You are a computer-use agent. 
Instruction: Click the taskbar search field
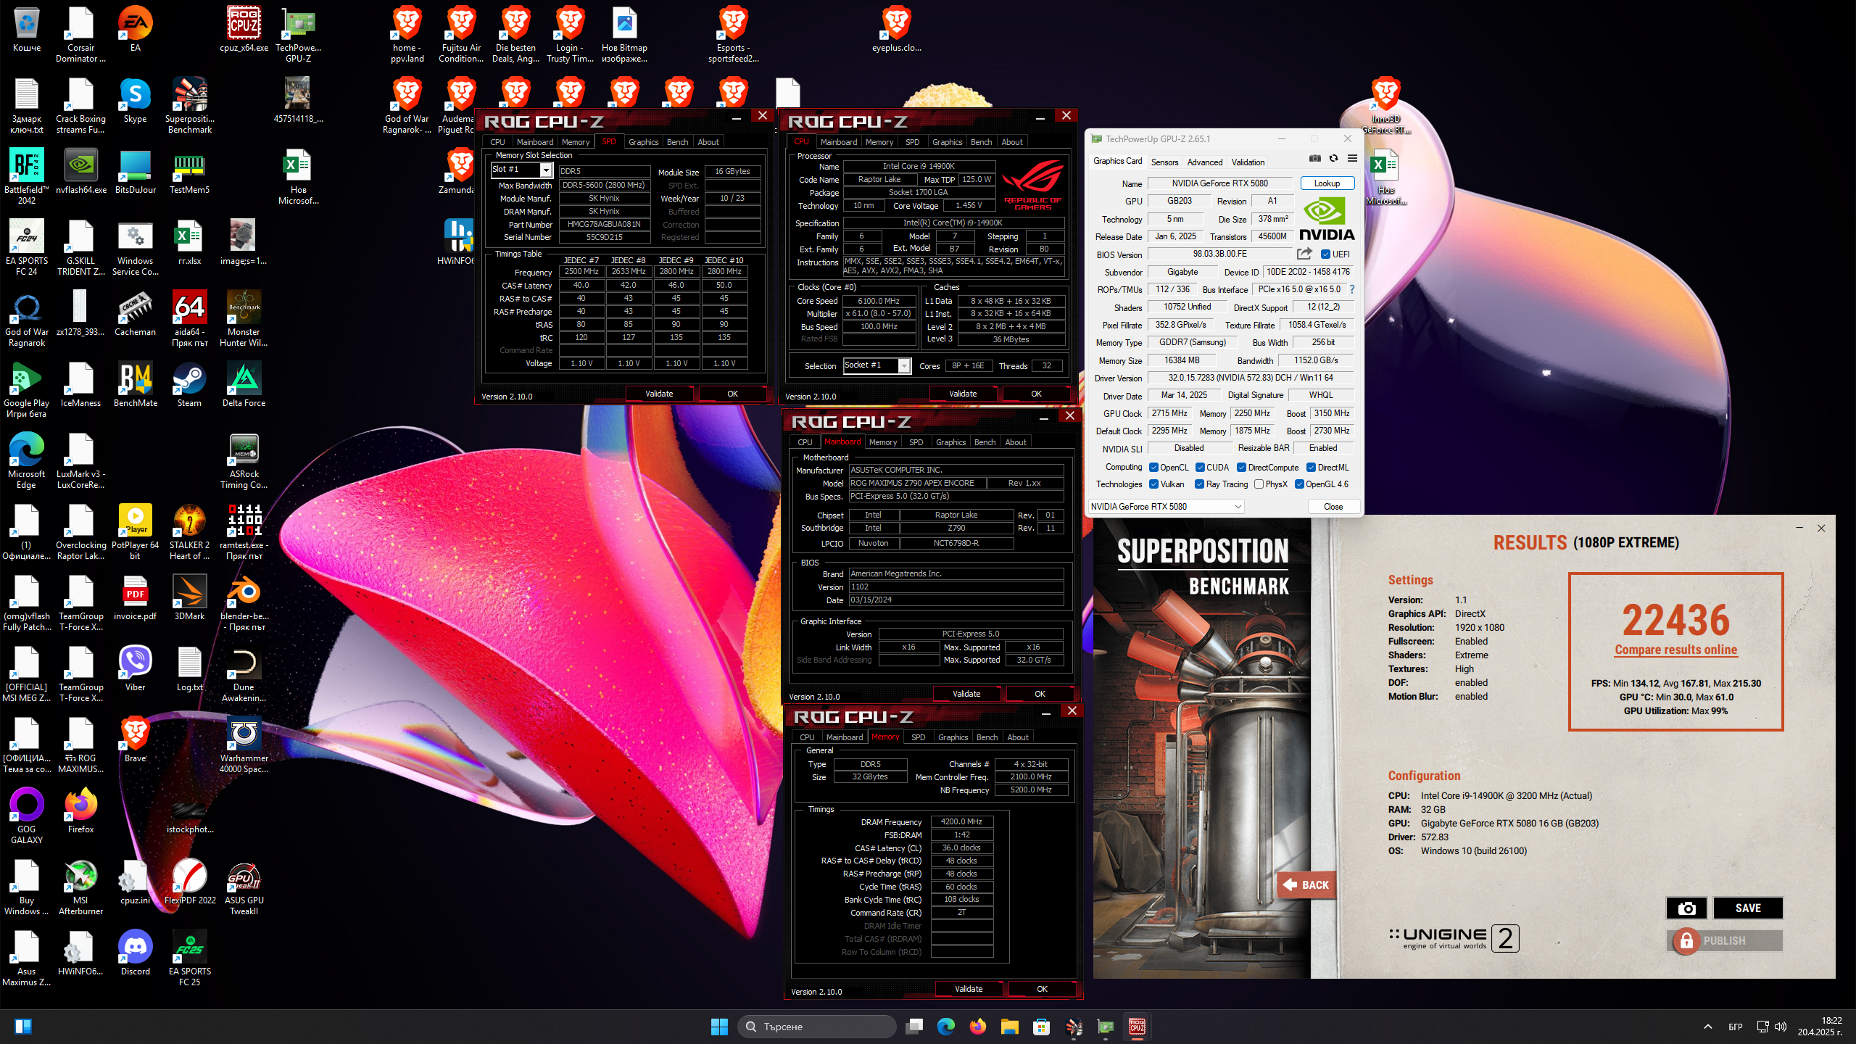pos(817,1027)
